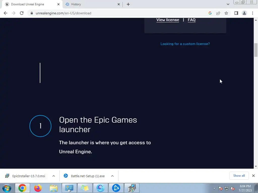View site information via the lock icon
This screenshot has height=193, width=258.
[32, 13]
